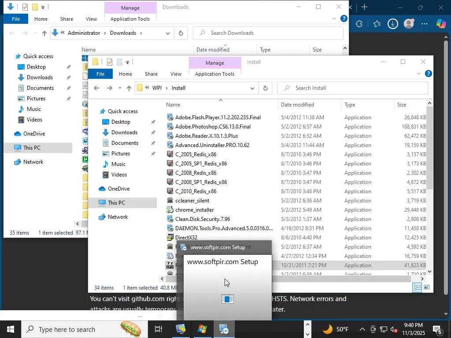The image size is (451, 338).
Task: Open the View tab in Install window
Action: (x=176, y=74)
